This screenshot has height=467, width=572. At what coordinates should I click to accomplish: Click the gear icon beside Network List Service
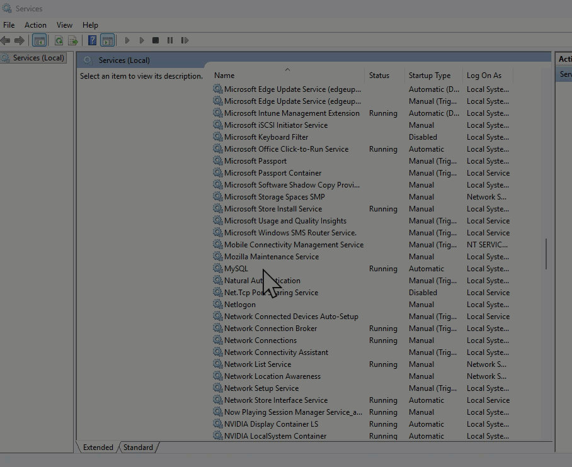click(218, 364)
